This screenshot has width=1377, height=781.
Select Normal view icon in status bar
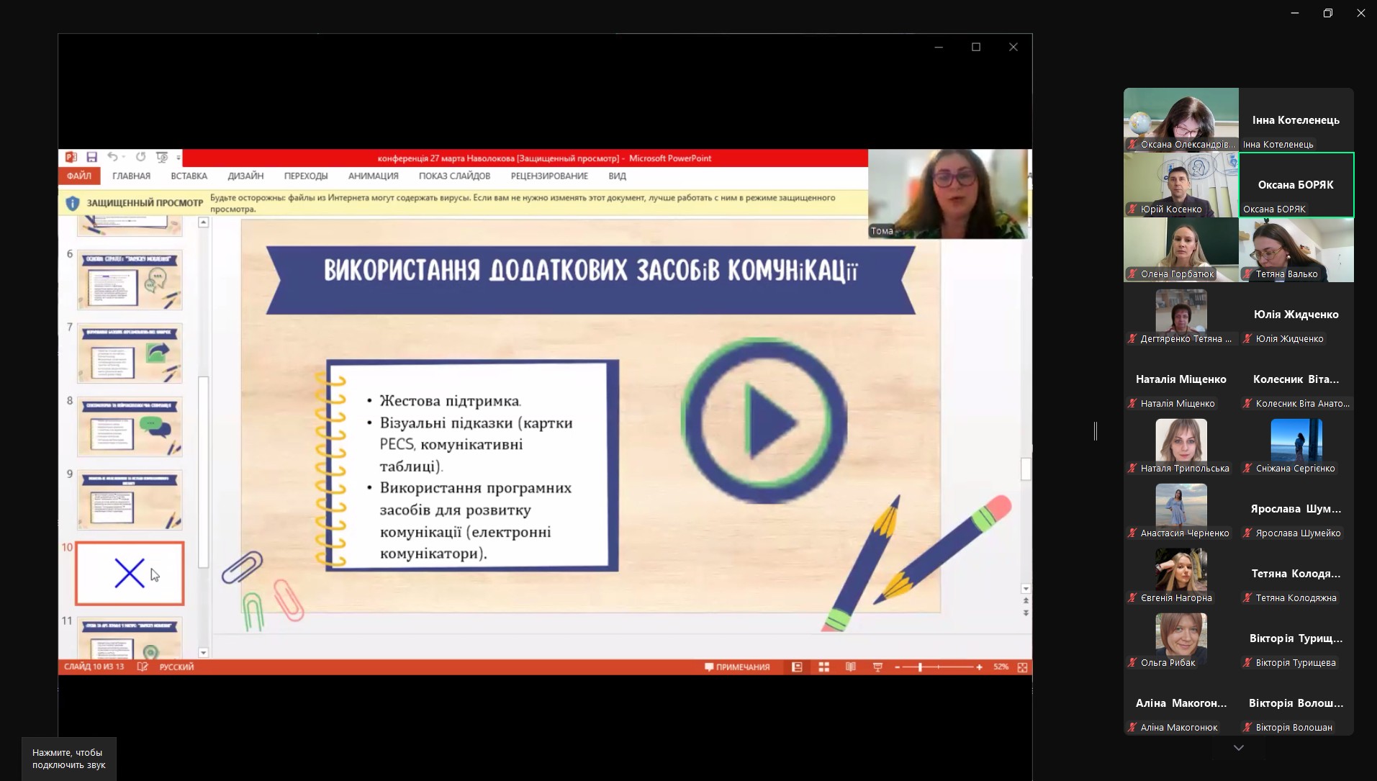[797, 667]
